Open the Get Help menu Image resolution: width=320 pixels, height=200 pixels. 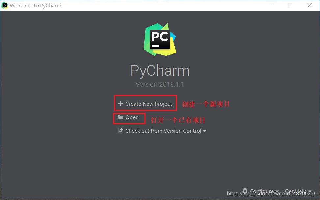pos(296,191)
